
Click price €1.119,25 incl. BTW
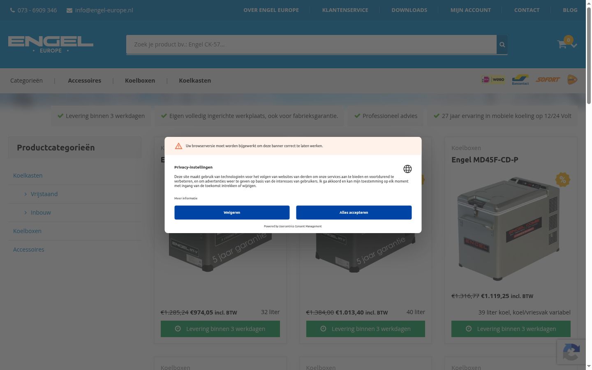tap(507, 296)
